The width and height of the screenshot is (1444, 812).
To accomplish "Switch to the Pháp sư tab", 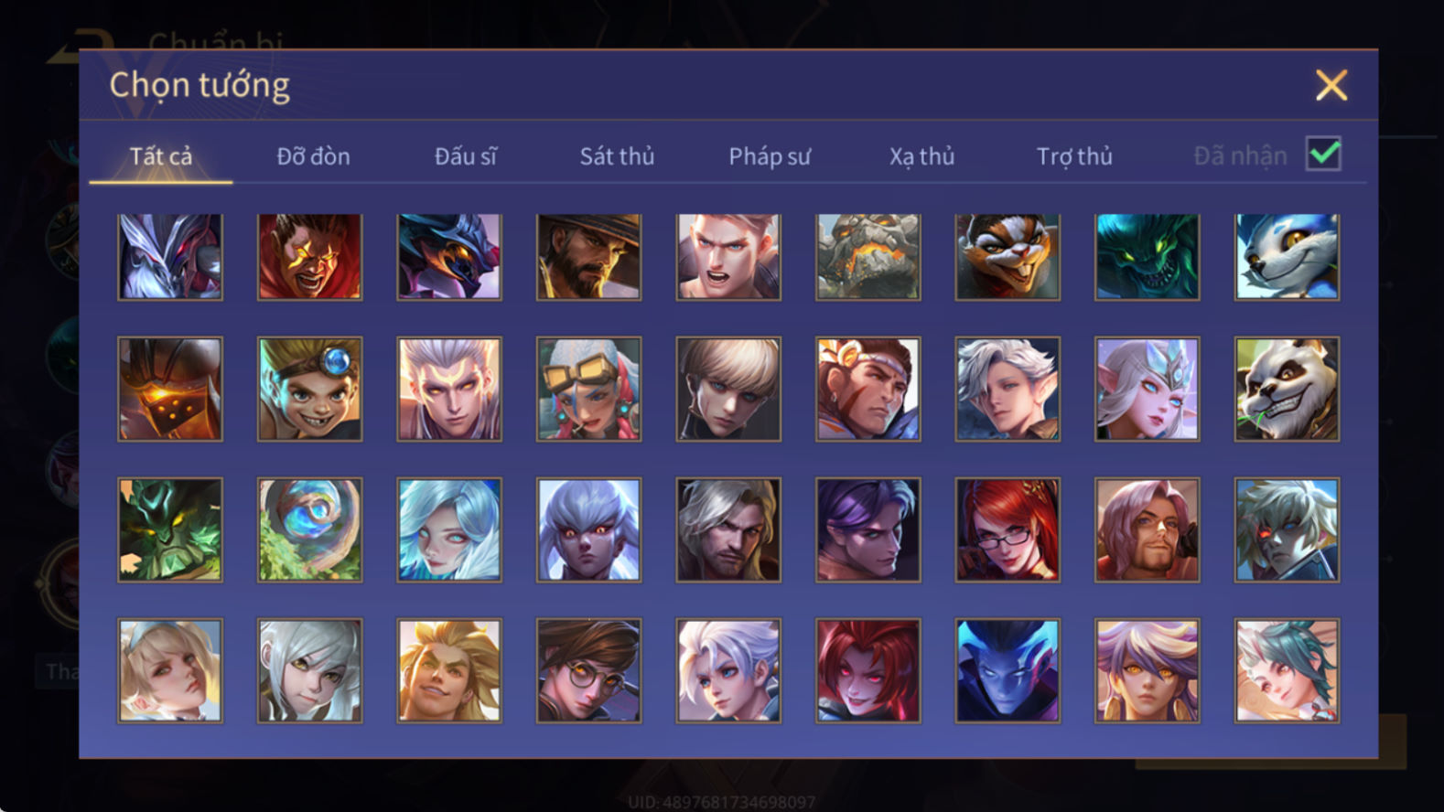I will tap(770, 156).
